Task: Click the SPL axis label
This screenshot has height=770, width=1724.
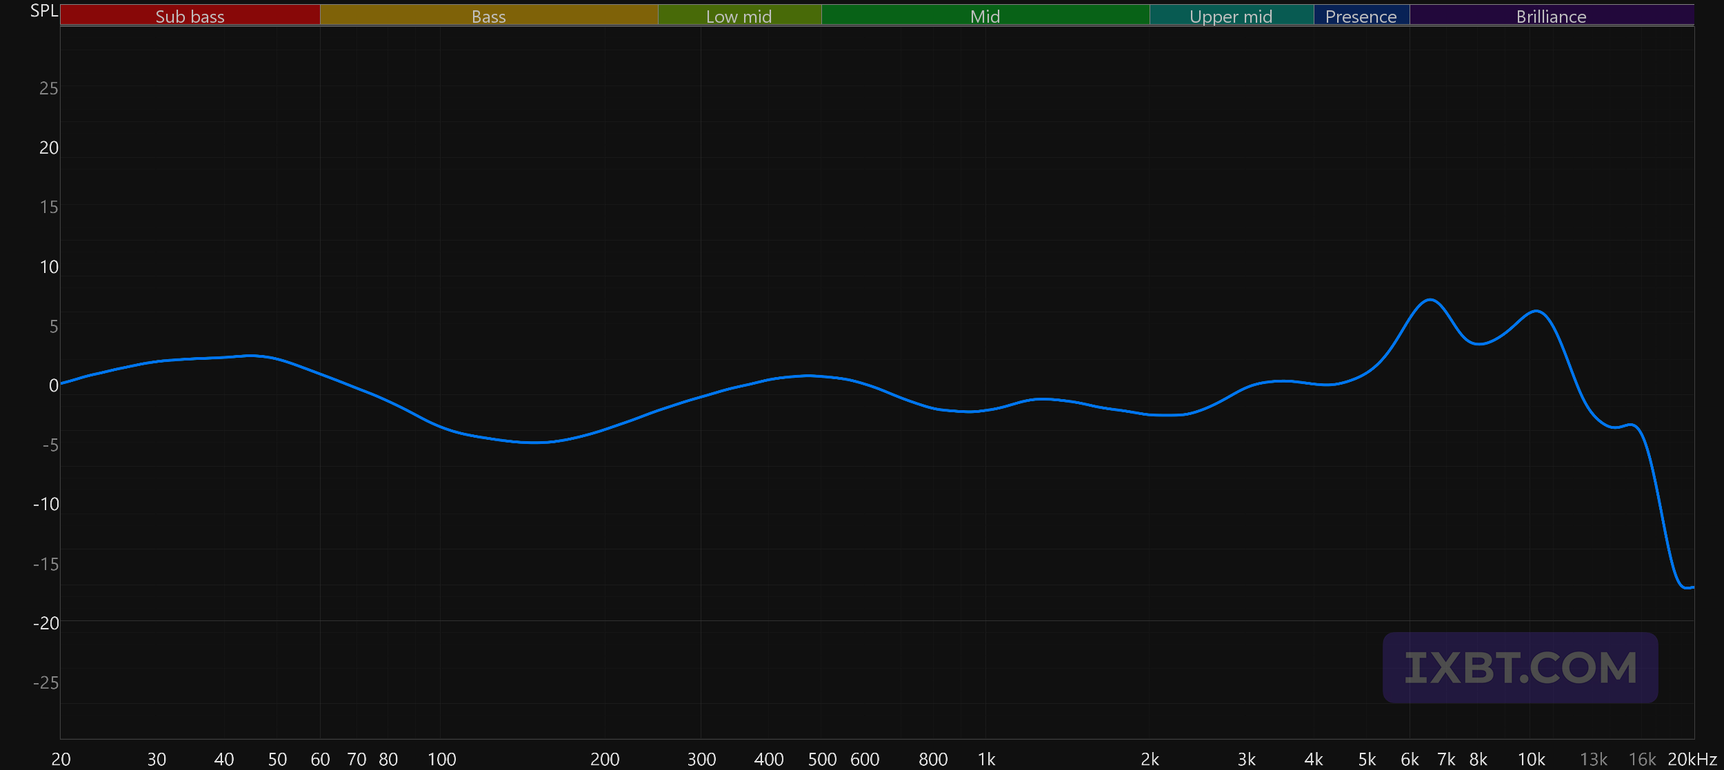Action: click(x=44, y=10)
